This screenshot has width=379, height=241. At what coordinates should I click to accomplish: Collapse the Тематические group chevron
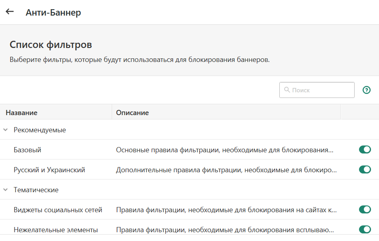(x=6, y=190)
